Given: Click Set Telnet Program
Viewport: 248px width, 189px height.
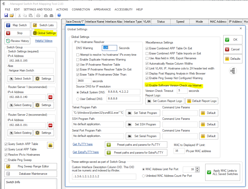Looking at the screenshot, I should point(143,113).
